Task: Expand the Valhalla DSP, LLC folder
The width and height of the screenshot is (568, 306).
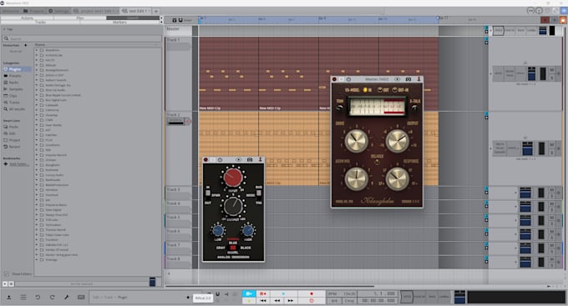Action: coord(36,245)
